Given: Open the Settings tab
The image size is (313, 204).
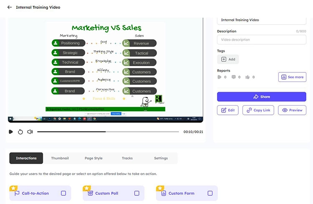Looking at the screenshot, I should (x=161, y=158).
